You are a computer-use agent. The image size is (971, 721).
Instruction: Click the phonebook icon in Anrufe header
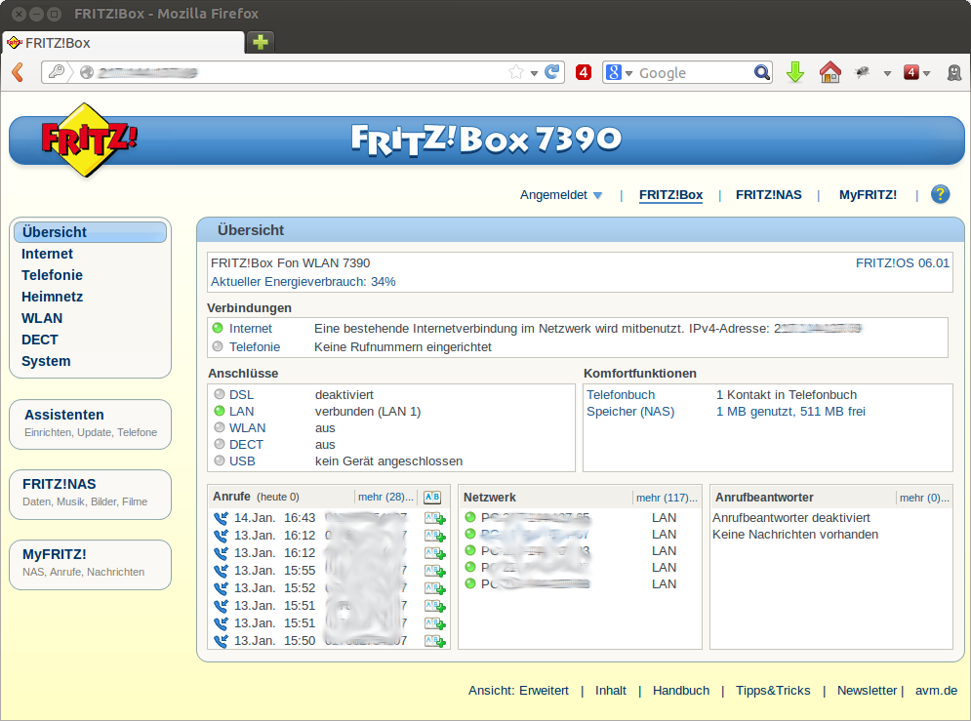coord(431,498)
